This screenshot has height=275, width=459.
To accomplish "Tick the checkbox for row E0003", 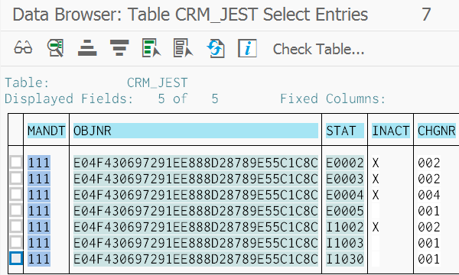I will coord(16,178).
